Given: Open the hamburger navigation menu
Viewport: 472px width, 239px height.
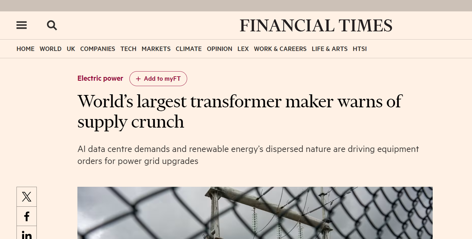Looking at the screenshot, I should [x=22, y=25].
